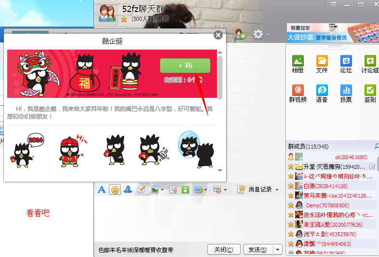This screenshot has height=257, width=379.
Task: Select member Demo(707808500)
Action: click(331, 205)
